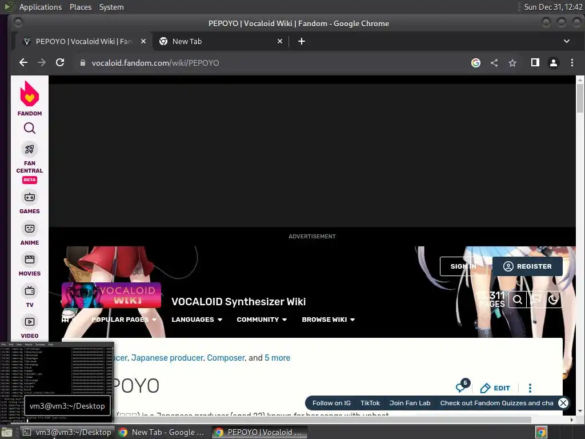Click the Sign In button
The width and height of the screenshot is (585, 439).
point(463,266)
